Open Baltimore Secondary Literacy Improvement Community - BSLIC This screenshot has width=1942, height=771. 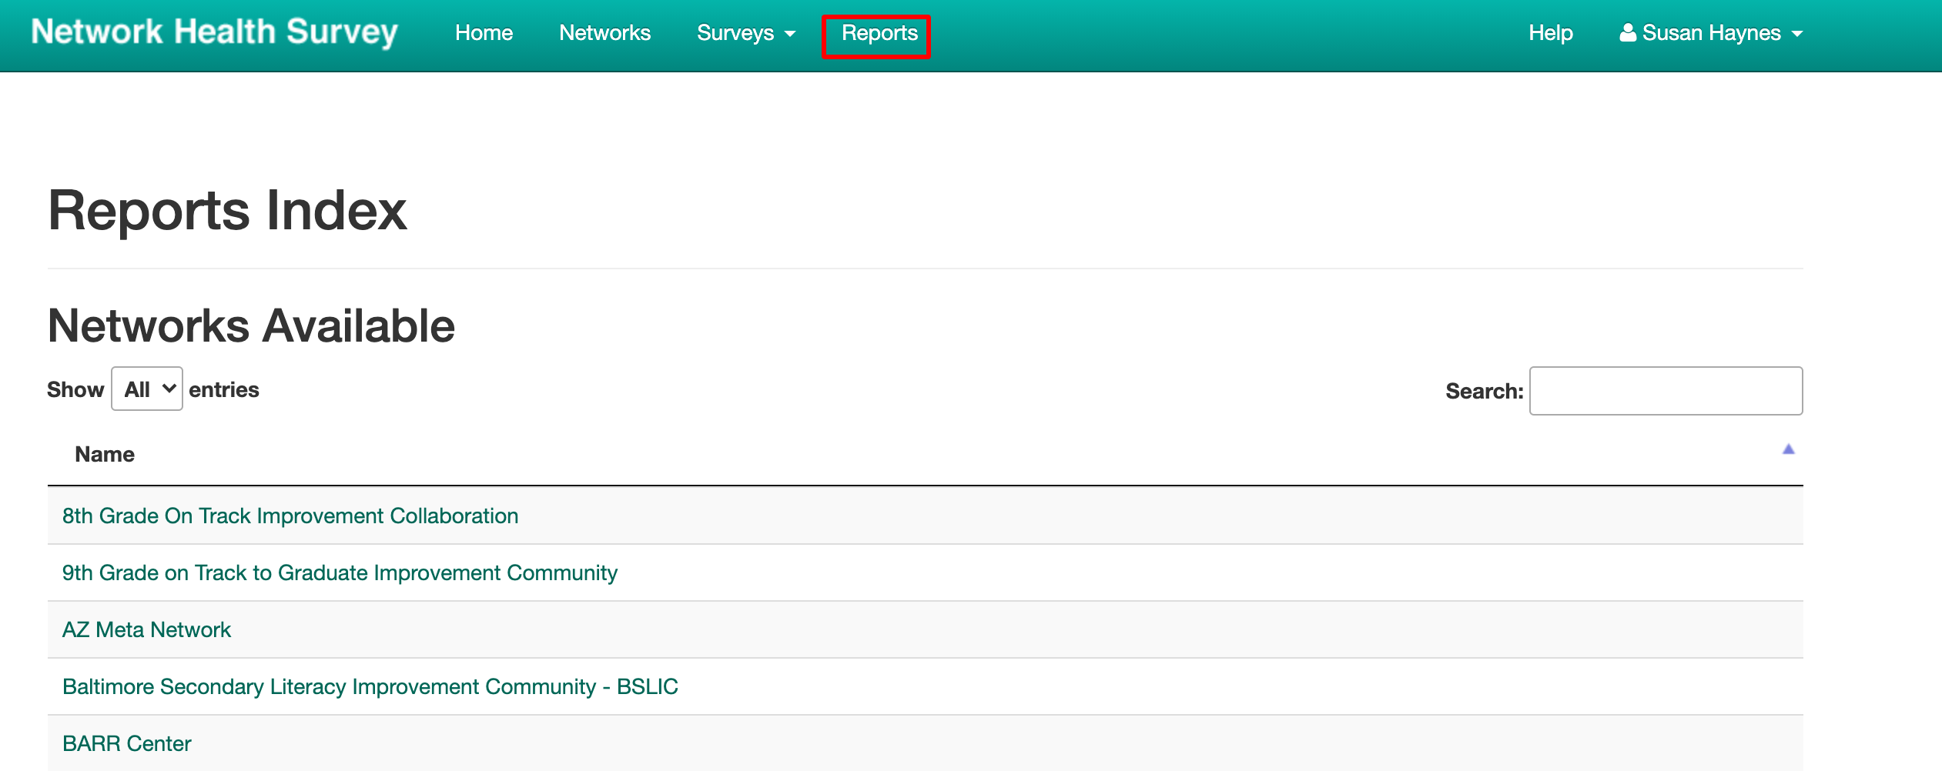[370, 686]
